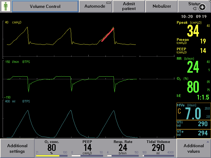Image resolution: width=211 pixels, height=158 pixels.
Task: Click the green adult patient category icon
Action: point(6,6)
